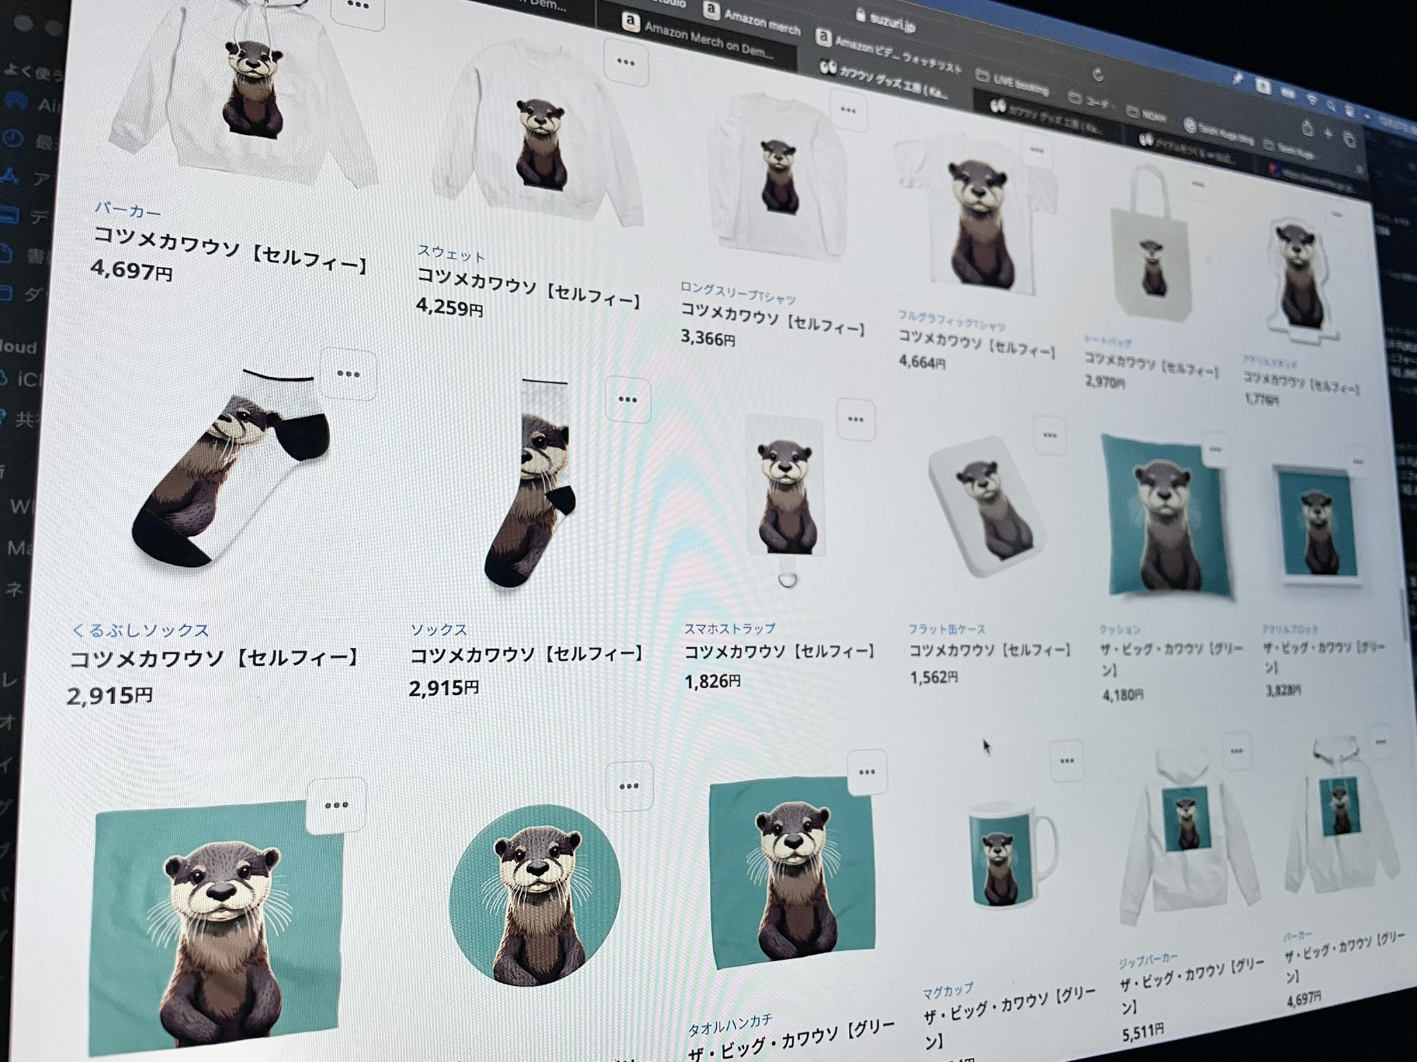Reload the suzuri.jp page

(x=1097, y=75)
